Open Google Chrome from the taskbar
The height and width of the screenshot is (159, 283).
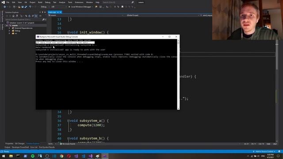point(61,156)
